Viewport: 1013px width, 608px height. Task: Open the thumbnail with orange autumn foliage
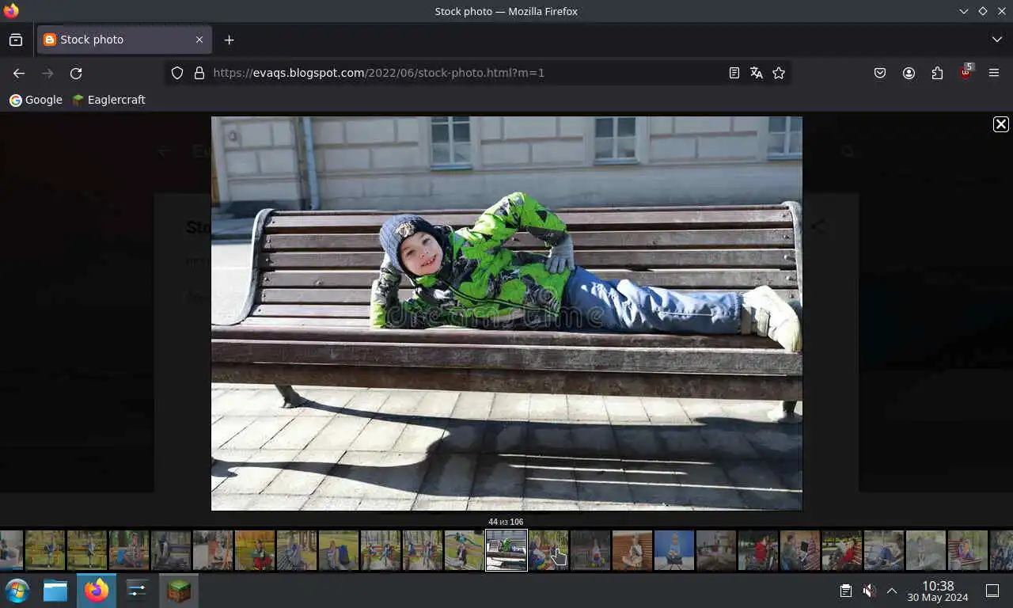[255, 550]
